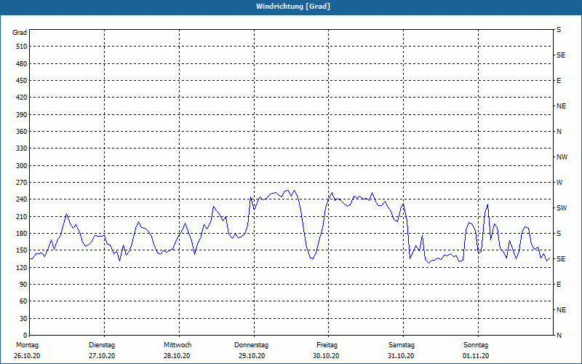Select the 330 y-axis value
The image size is (582, 364).
[21, 149]
